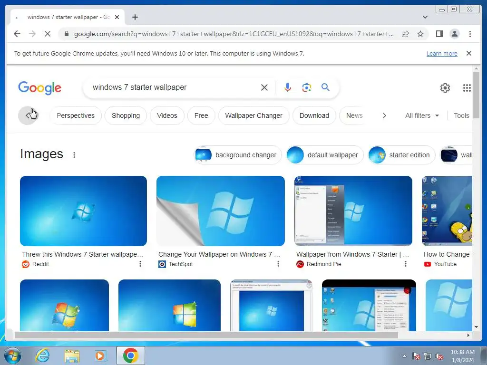
Task: Close the windows 7 starter wallpaper tab
Action: 117,17
